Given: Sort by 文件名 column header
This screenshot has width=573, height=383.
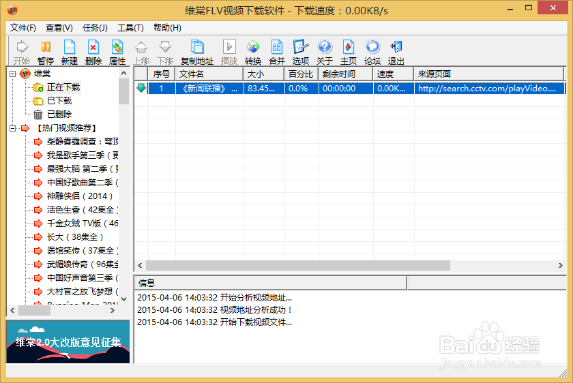Looking at the screenshot, I should [209, 74].
